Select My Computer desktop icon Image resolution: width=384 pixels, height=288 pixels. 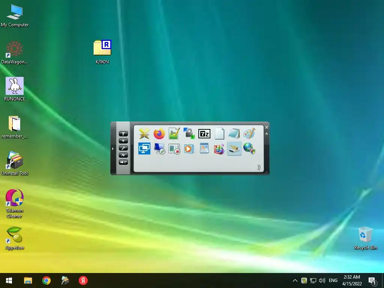pos(15,16)
